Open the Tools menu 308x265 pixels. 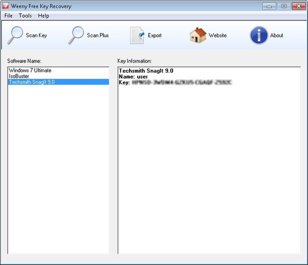click(x=25, y=16)
